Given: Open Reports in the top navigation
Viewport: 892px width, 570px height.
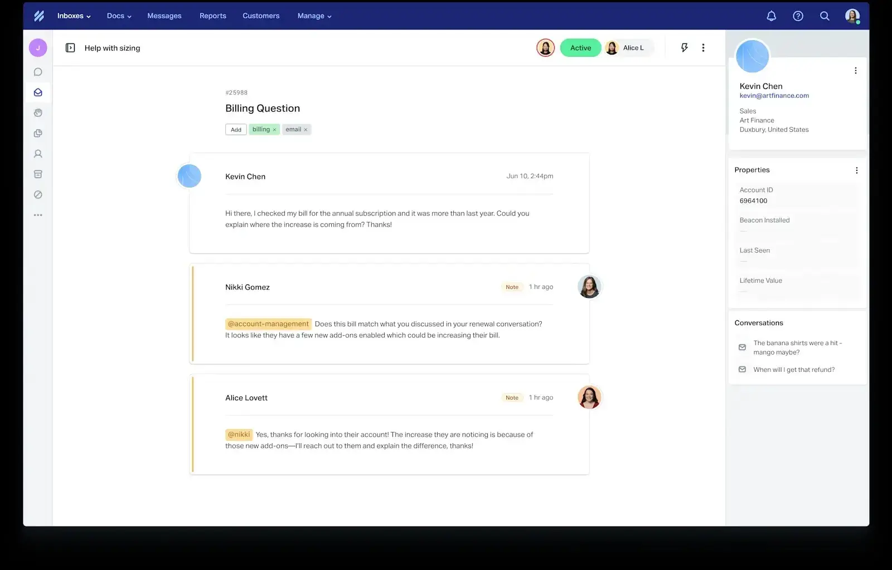Looking at the screenshot, I should click(213, 16).
